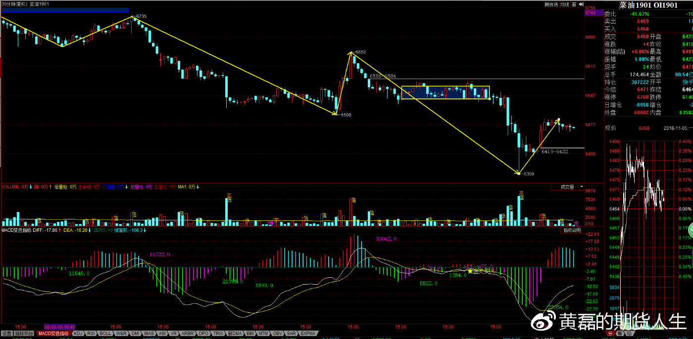Screen dimensions: 693x339
Task: Click the 30分钟(复权) period label
Action: 14,4
